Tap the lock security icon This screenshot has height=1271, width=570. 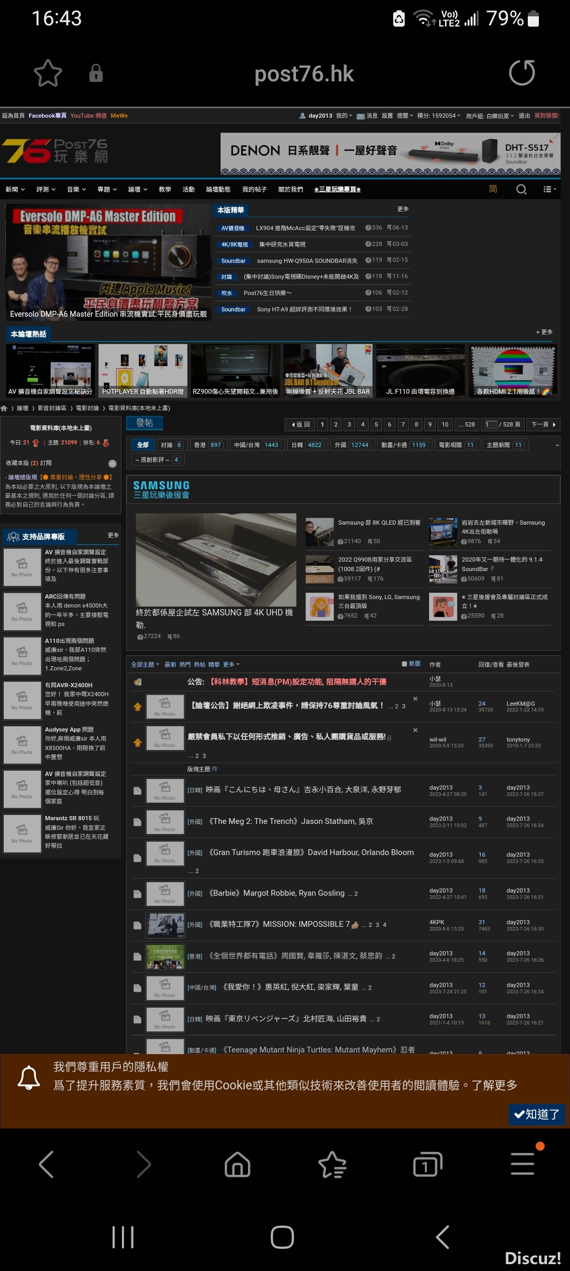pos(96,73)
